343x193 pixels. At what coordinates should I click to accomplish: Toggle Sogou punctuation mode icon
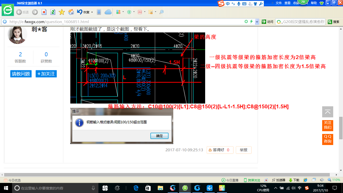click(233, 4)
